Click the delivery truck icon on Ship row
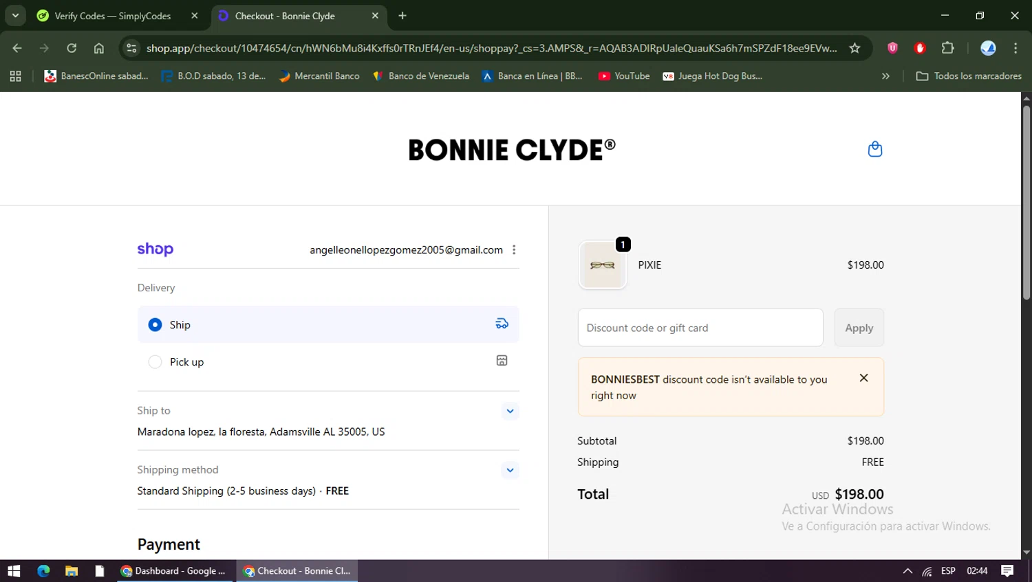 pyautogui.click(x=502, y=324)
